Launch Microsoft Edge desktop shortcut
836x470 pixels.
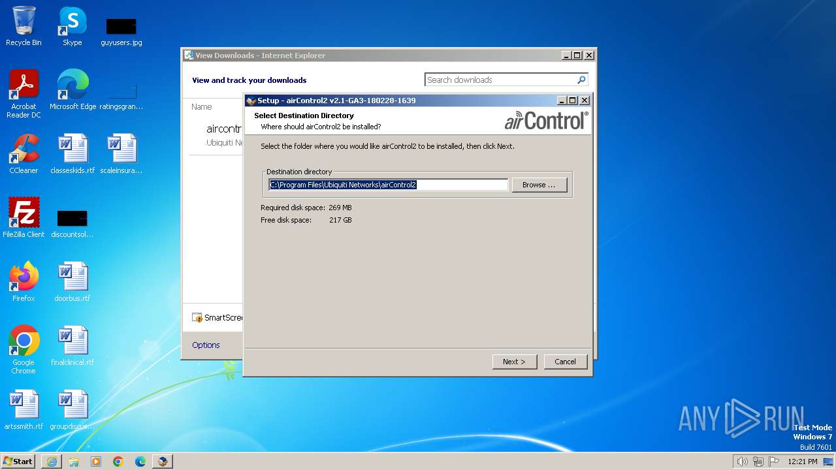[72, 90]
